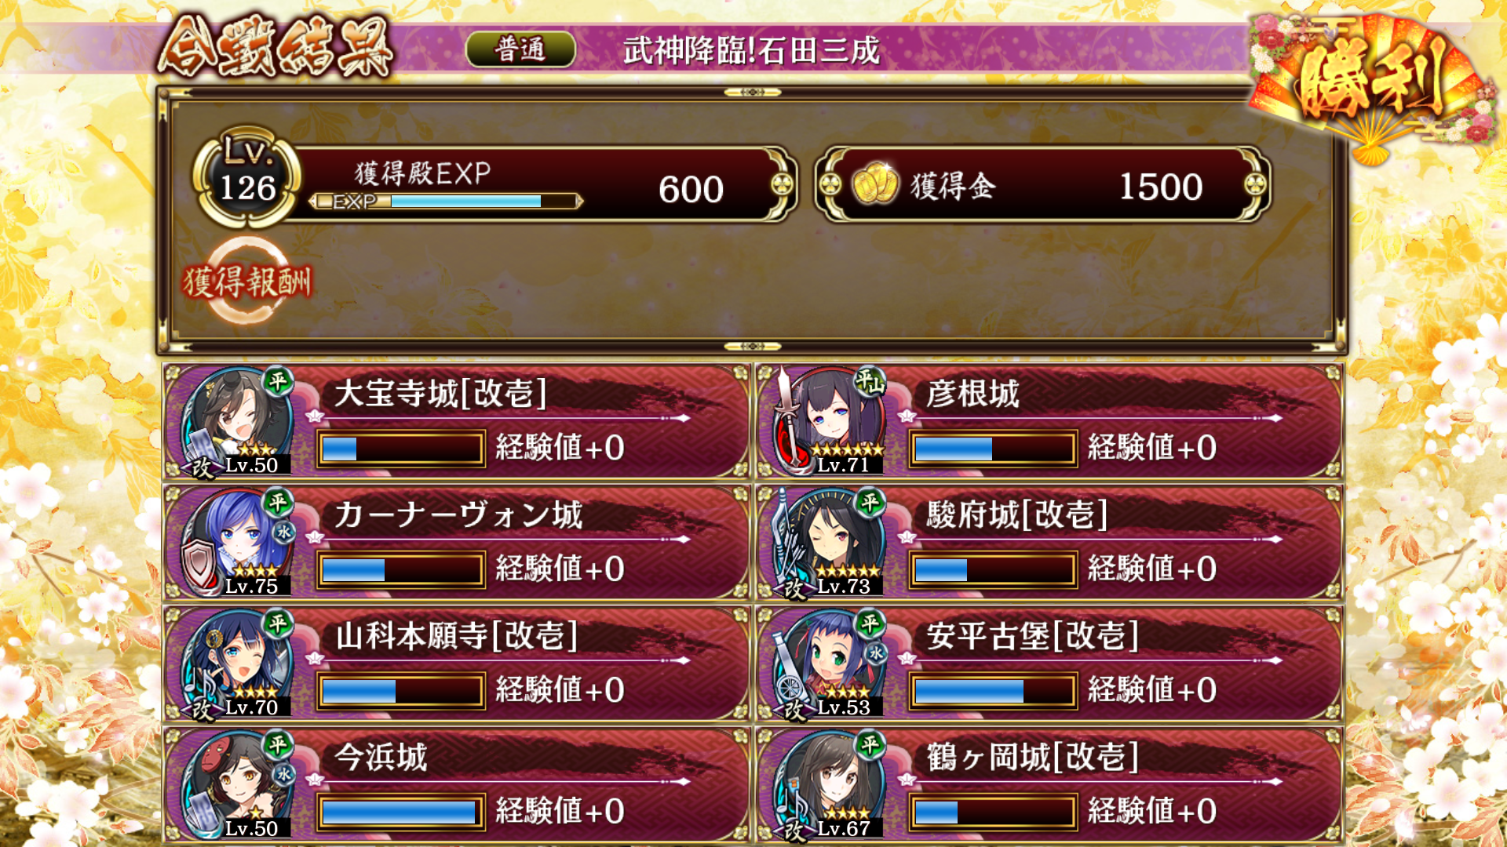This screenshot has width=1507, height=847.
Task: Click the 山科本願寺[改壱] character portrait
Action: point(235,664)
